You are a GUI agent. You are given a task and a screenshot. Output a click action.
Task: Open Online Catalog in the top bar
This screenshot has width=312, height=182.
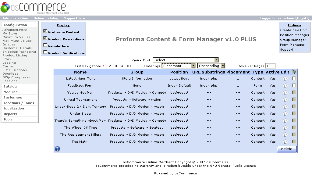click(x=46, y=18)
